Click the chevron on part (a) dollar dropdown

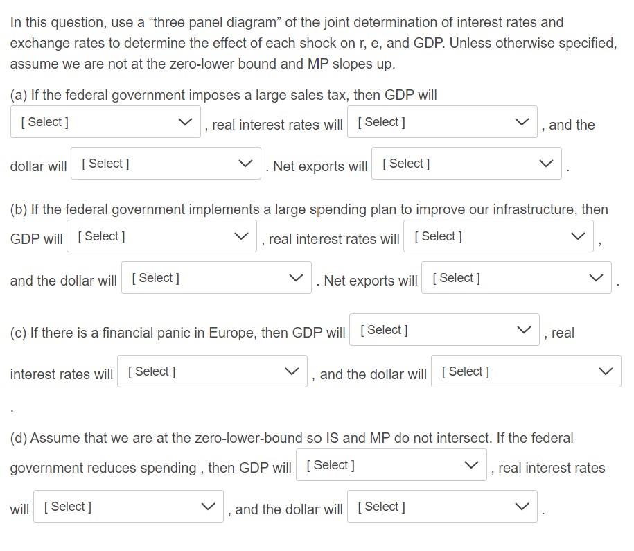click(244, 163)
